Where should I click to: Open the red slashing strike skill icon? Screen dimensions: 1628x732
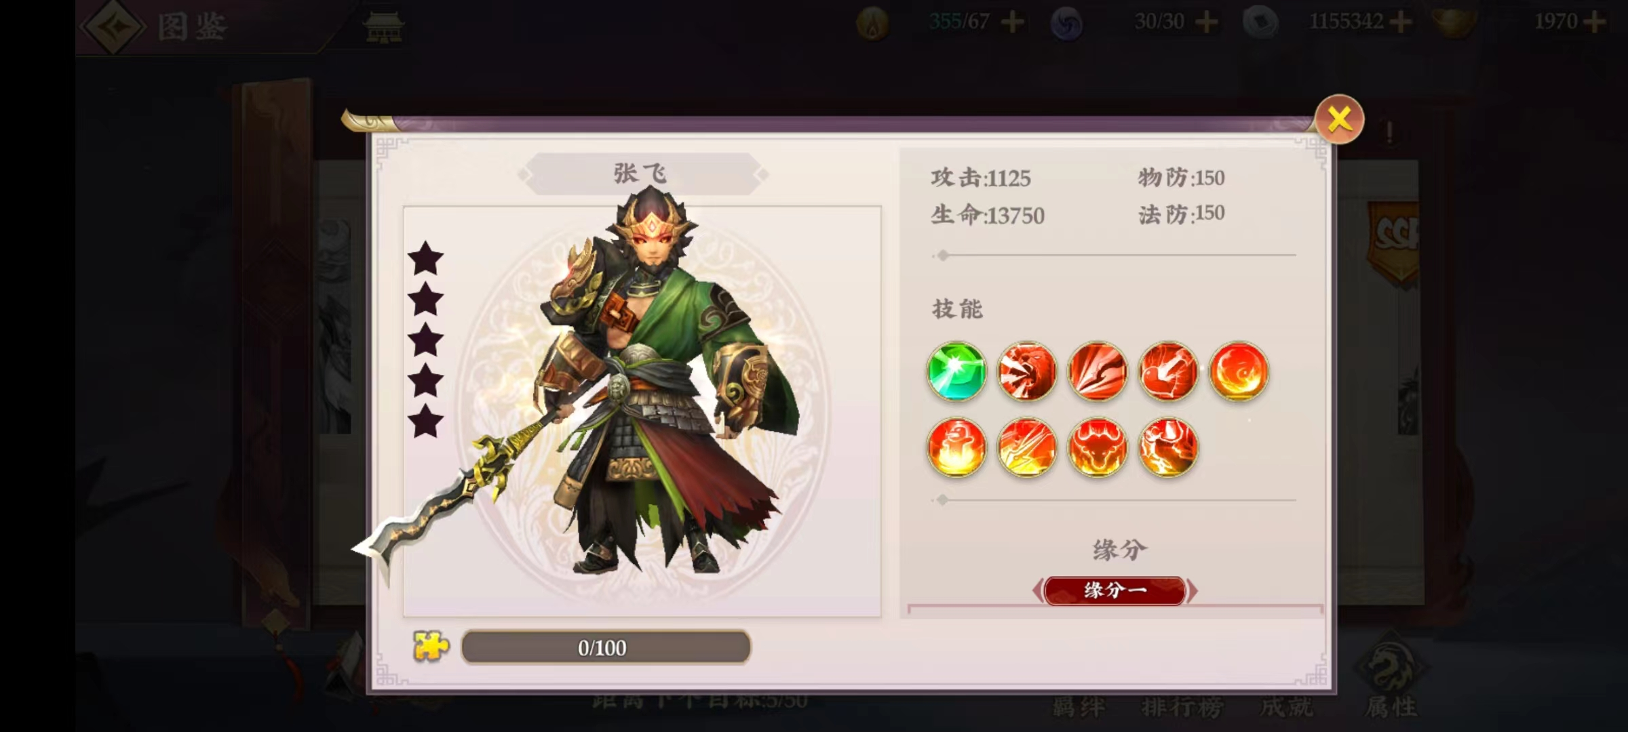click(x=1098, y=371)
